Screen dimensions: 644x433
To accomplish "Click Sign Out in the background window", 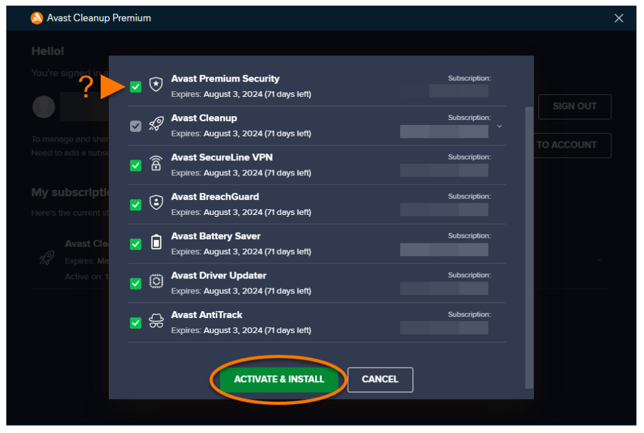I will pyautogui.click(x=575, y=106).
